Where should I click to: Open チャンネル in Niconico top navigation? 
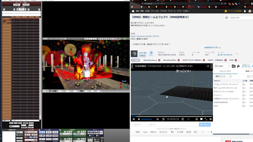coord(155,11)
